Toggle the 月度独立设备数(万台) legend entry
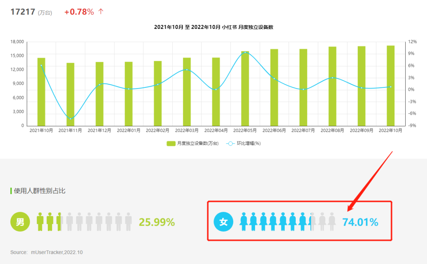427x264 pixels. coord(193,143)
